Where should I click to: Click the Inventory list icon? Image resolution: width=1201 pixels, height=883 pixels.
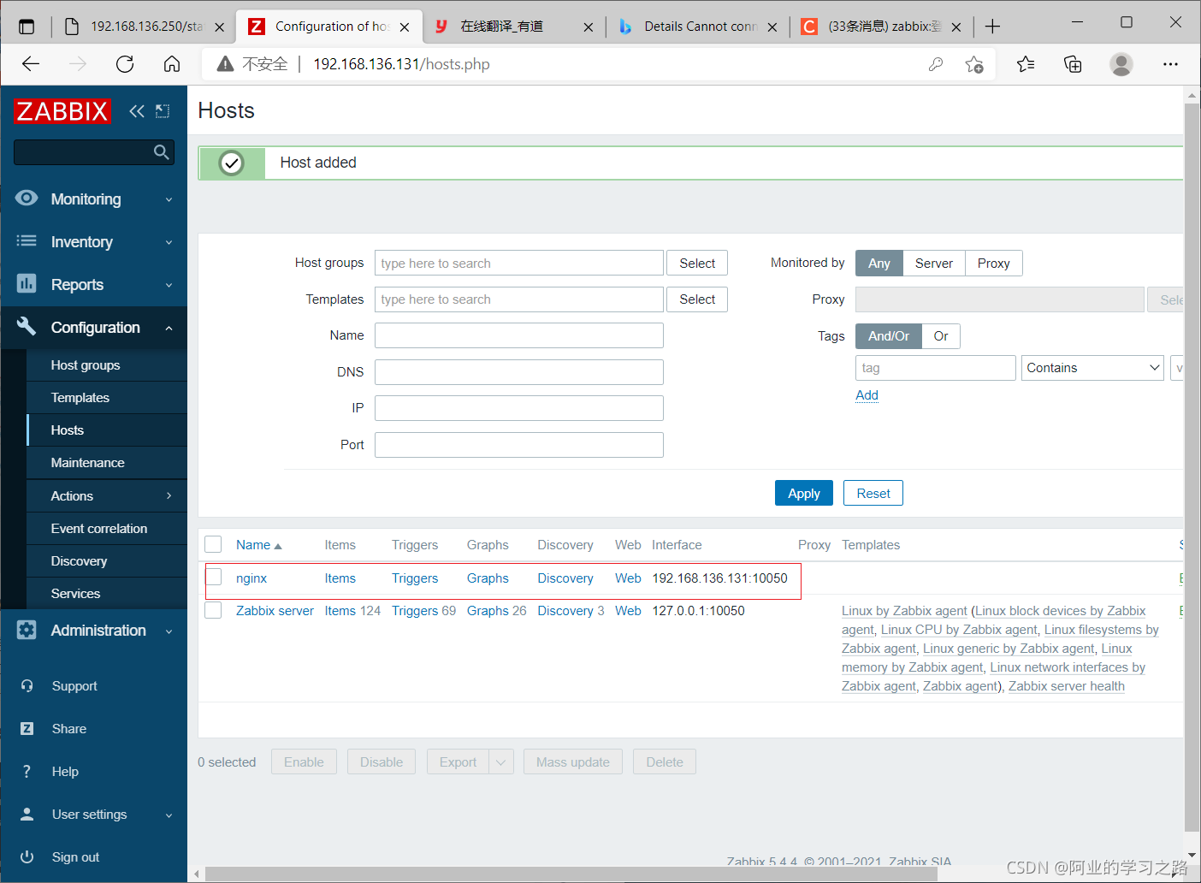27,241
